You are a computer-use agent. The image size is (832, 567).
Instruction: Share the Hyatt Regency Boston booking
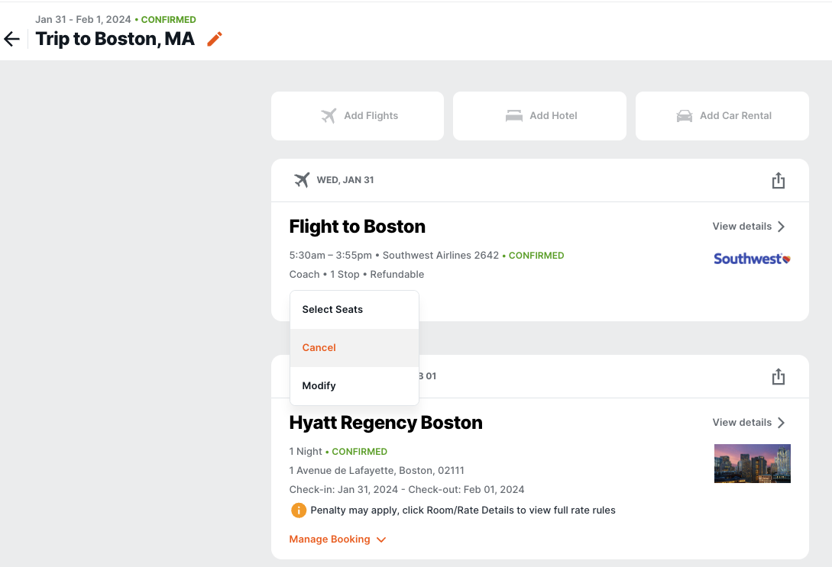(778, 376)
